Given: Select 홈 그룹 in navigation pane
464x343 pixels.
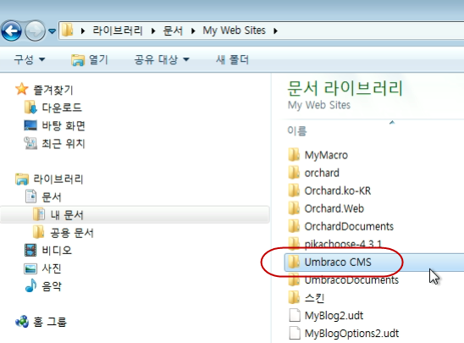Looking at the screenshot, I should (x=50, y=322).
